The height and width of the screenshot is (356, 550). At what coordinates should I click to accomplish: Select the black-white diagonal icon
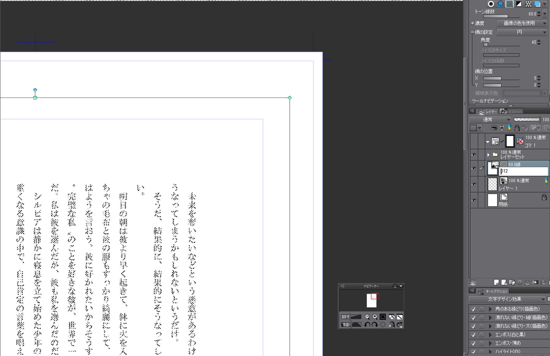519,4
